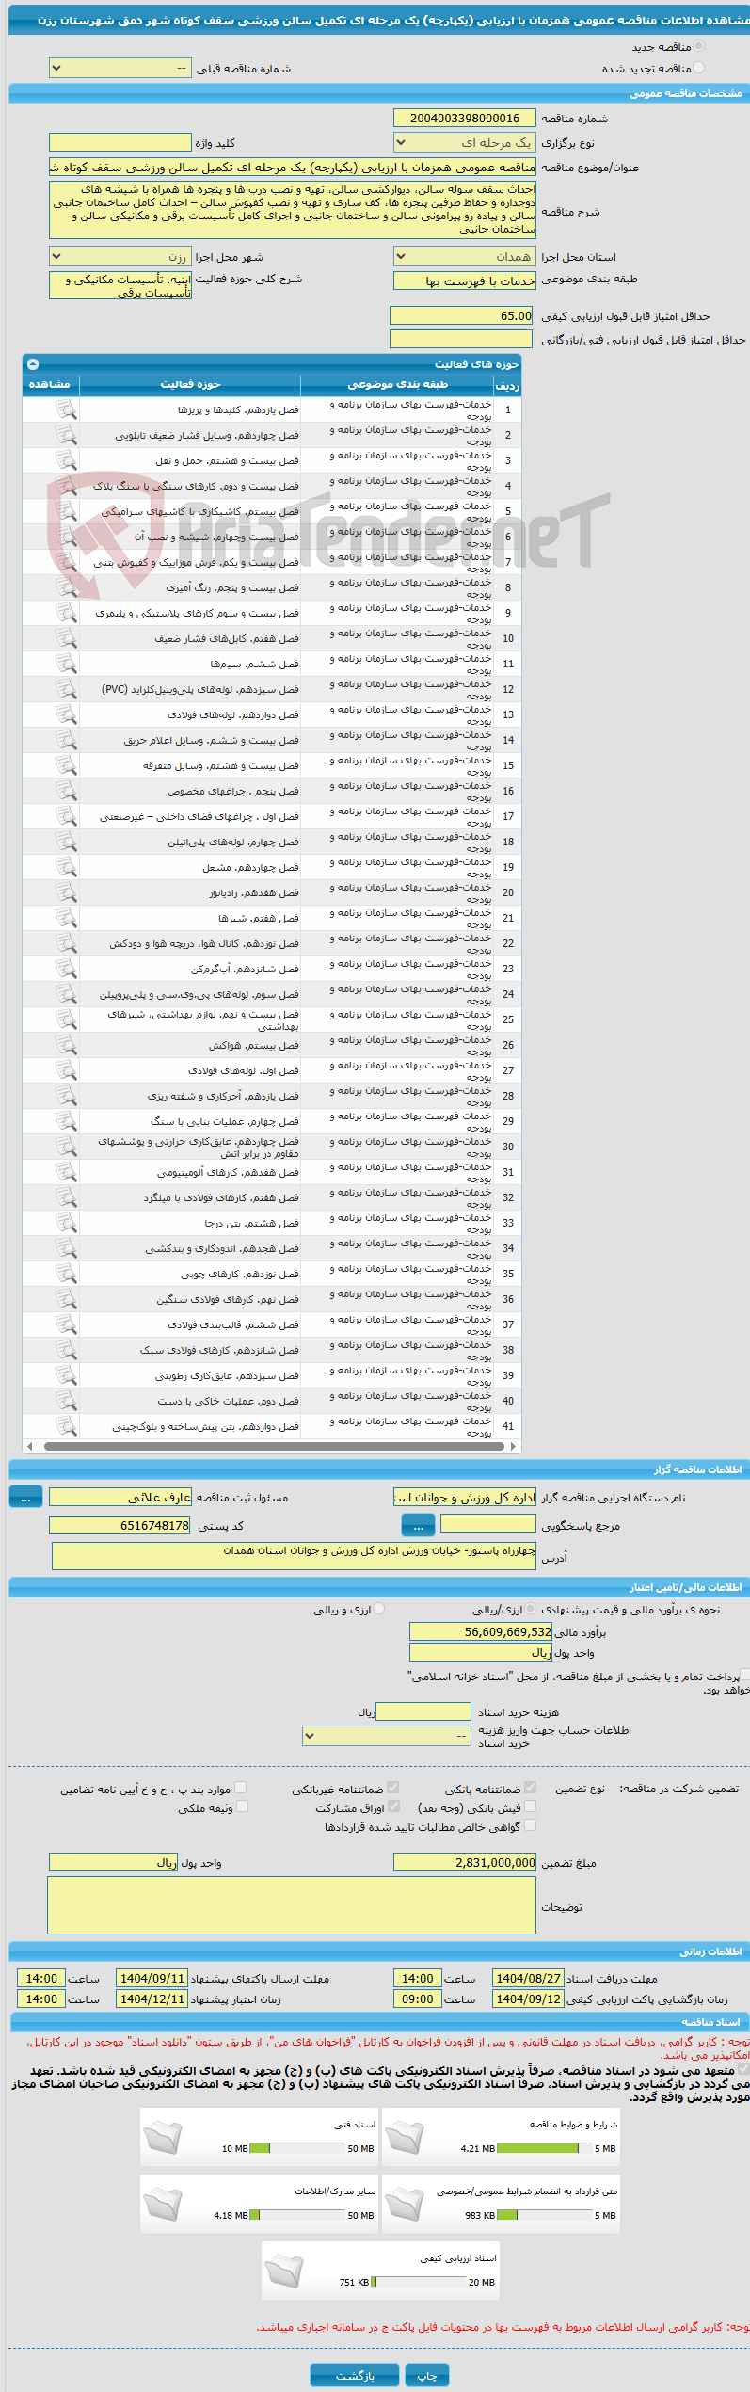Click the حوزه فعالیت column header
This screenshot has height=2392, width=750.
[x=190, y=384]
